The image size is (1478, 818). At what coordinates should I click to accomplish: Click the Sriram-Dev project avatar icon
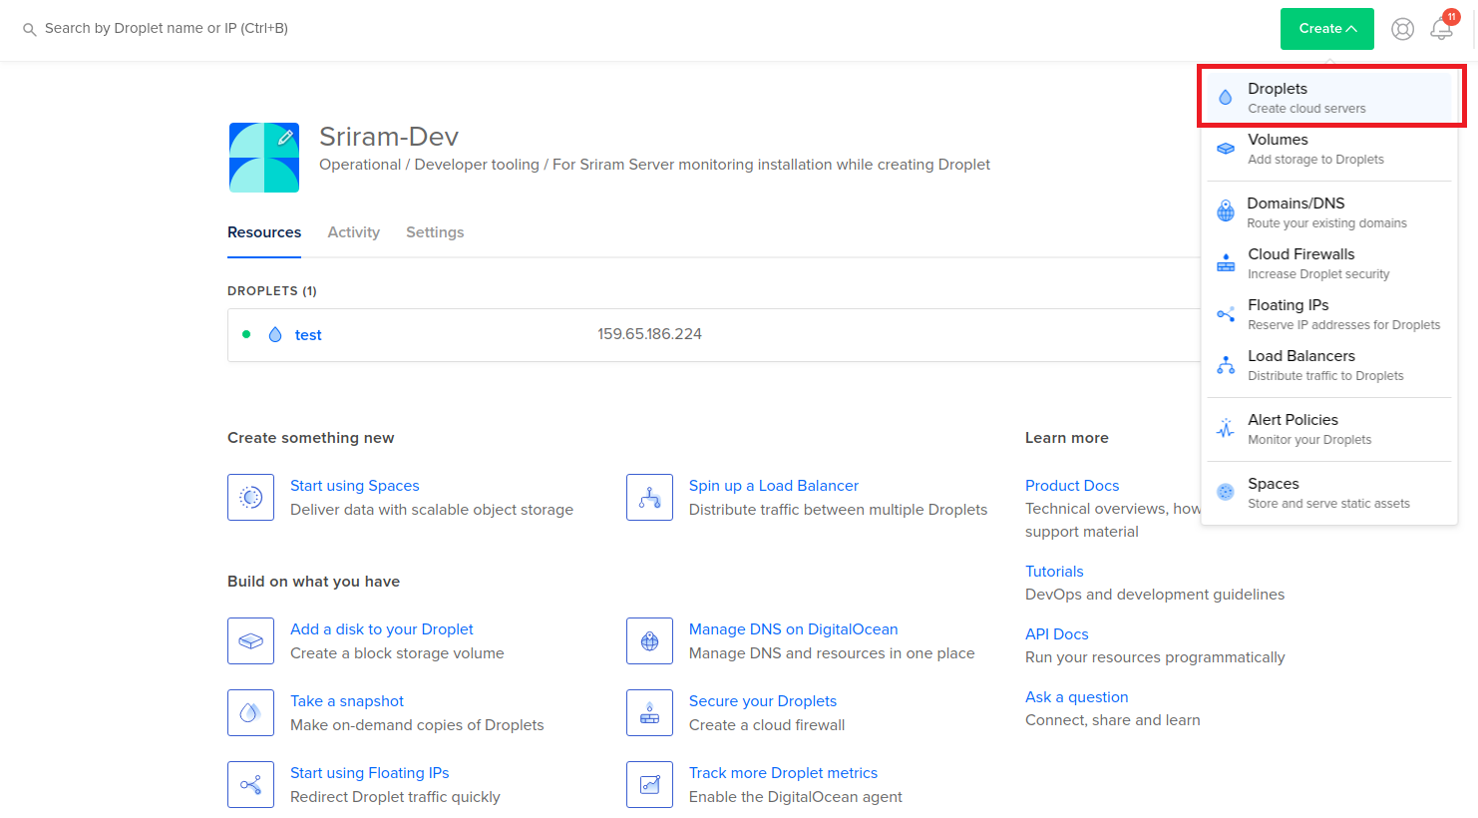tap(264, 158)
